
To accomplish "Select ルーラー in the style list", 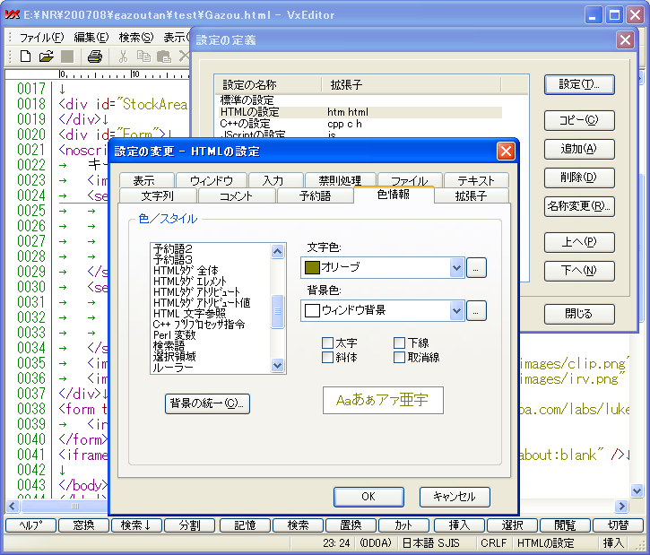I will 173,368.
